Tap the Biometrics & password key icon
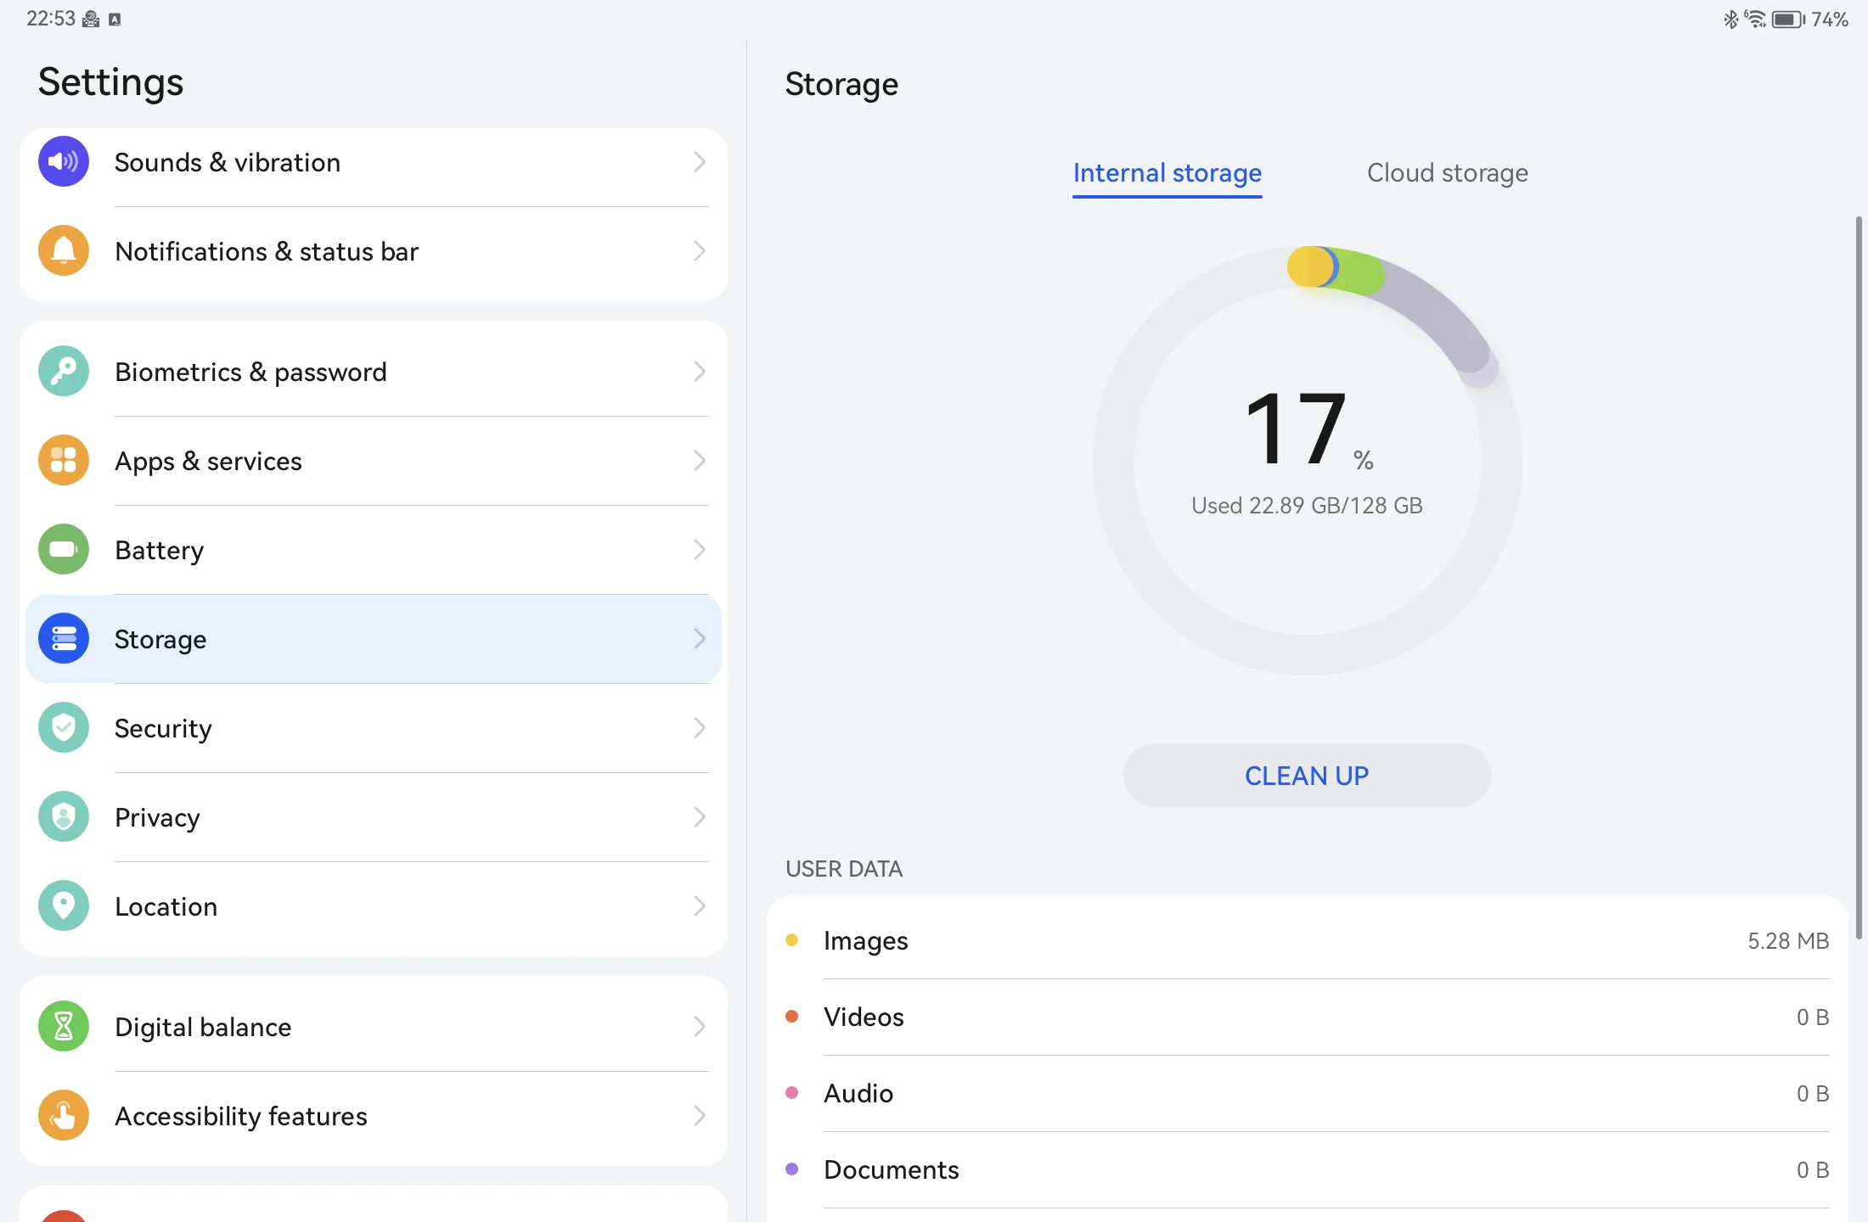This screenshot has height=1222, width=1868. click(x=64, y=371)
